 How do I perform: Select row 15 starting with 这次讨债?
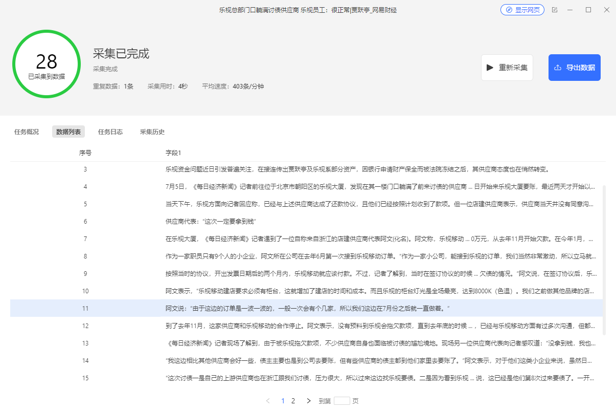pyautogui.click(x=306, y=378)
